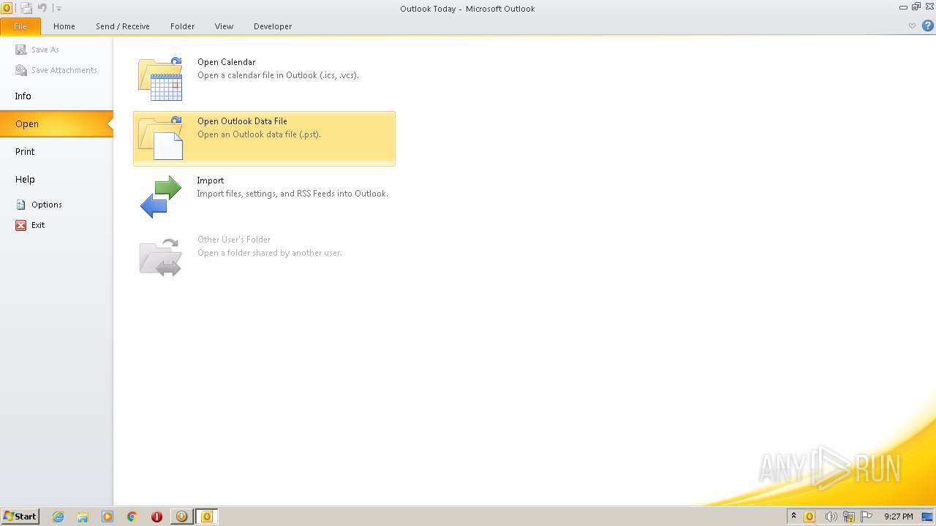Viewport: 936px width, 526px height.
Task: Open the View tab
Action: [224, 26]
